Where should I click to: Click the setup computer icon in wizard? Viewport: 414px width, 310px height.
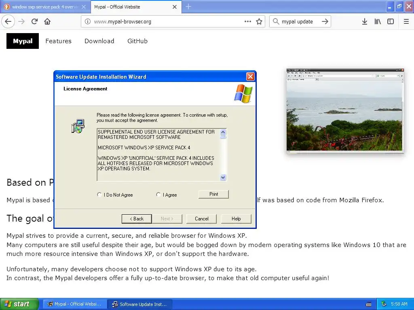point(78,126)
